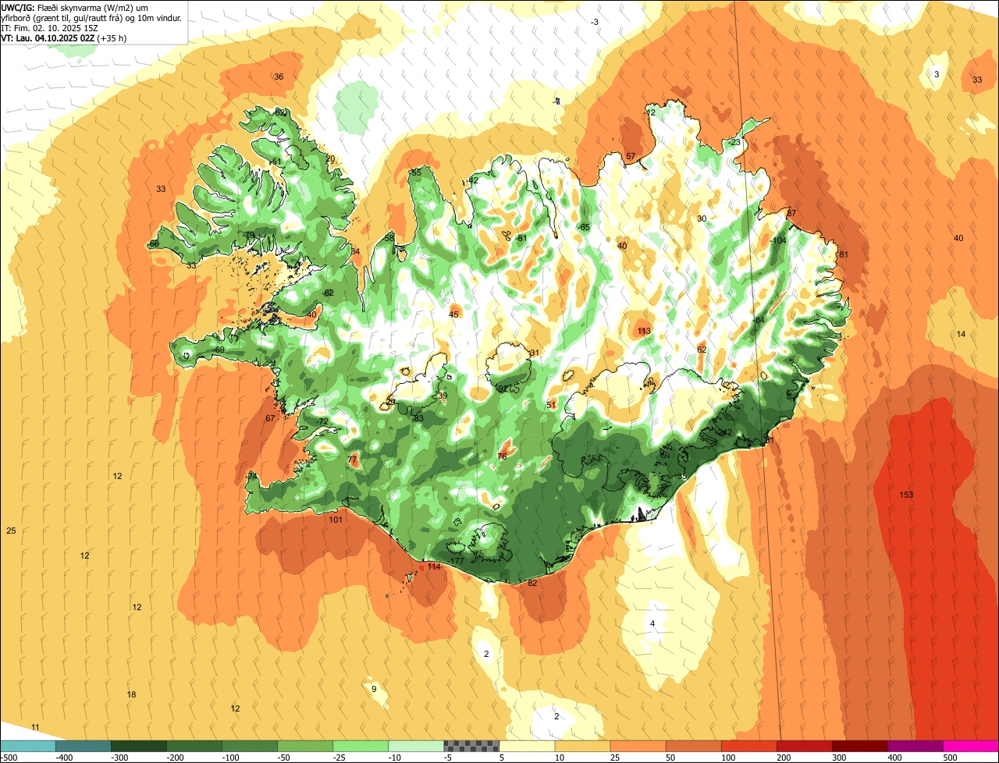Click the value 18 in the southwest sea
The height and width of the screenshot is (763, 999).
click(131, 695)
